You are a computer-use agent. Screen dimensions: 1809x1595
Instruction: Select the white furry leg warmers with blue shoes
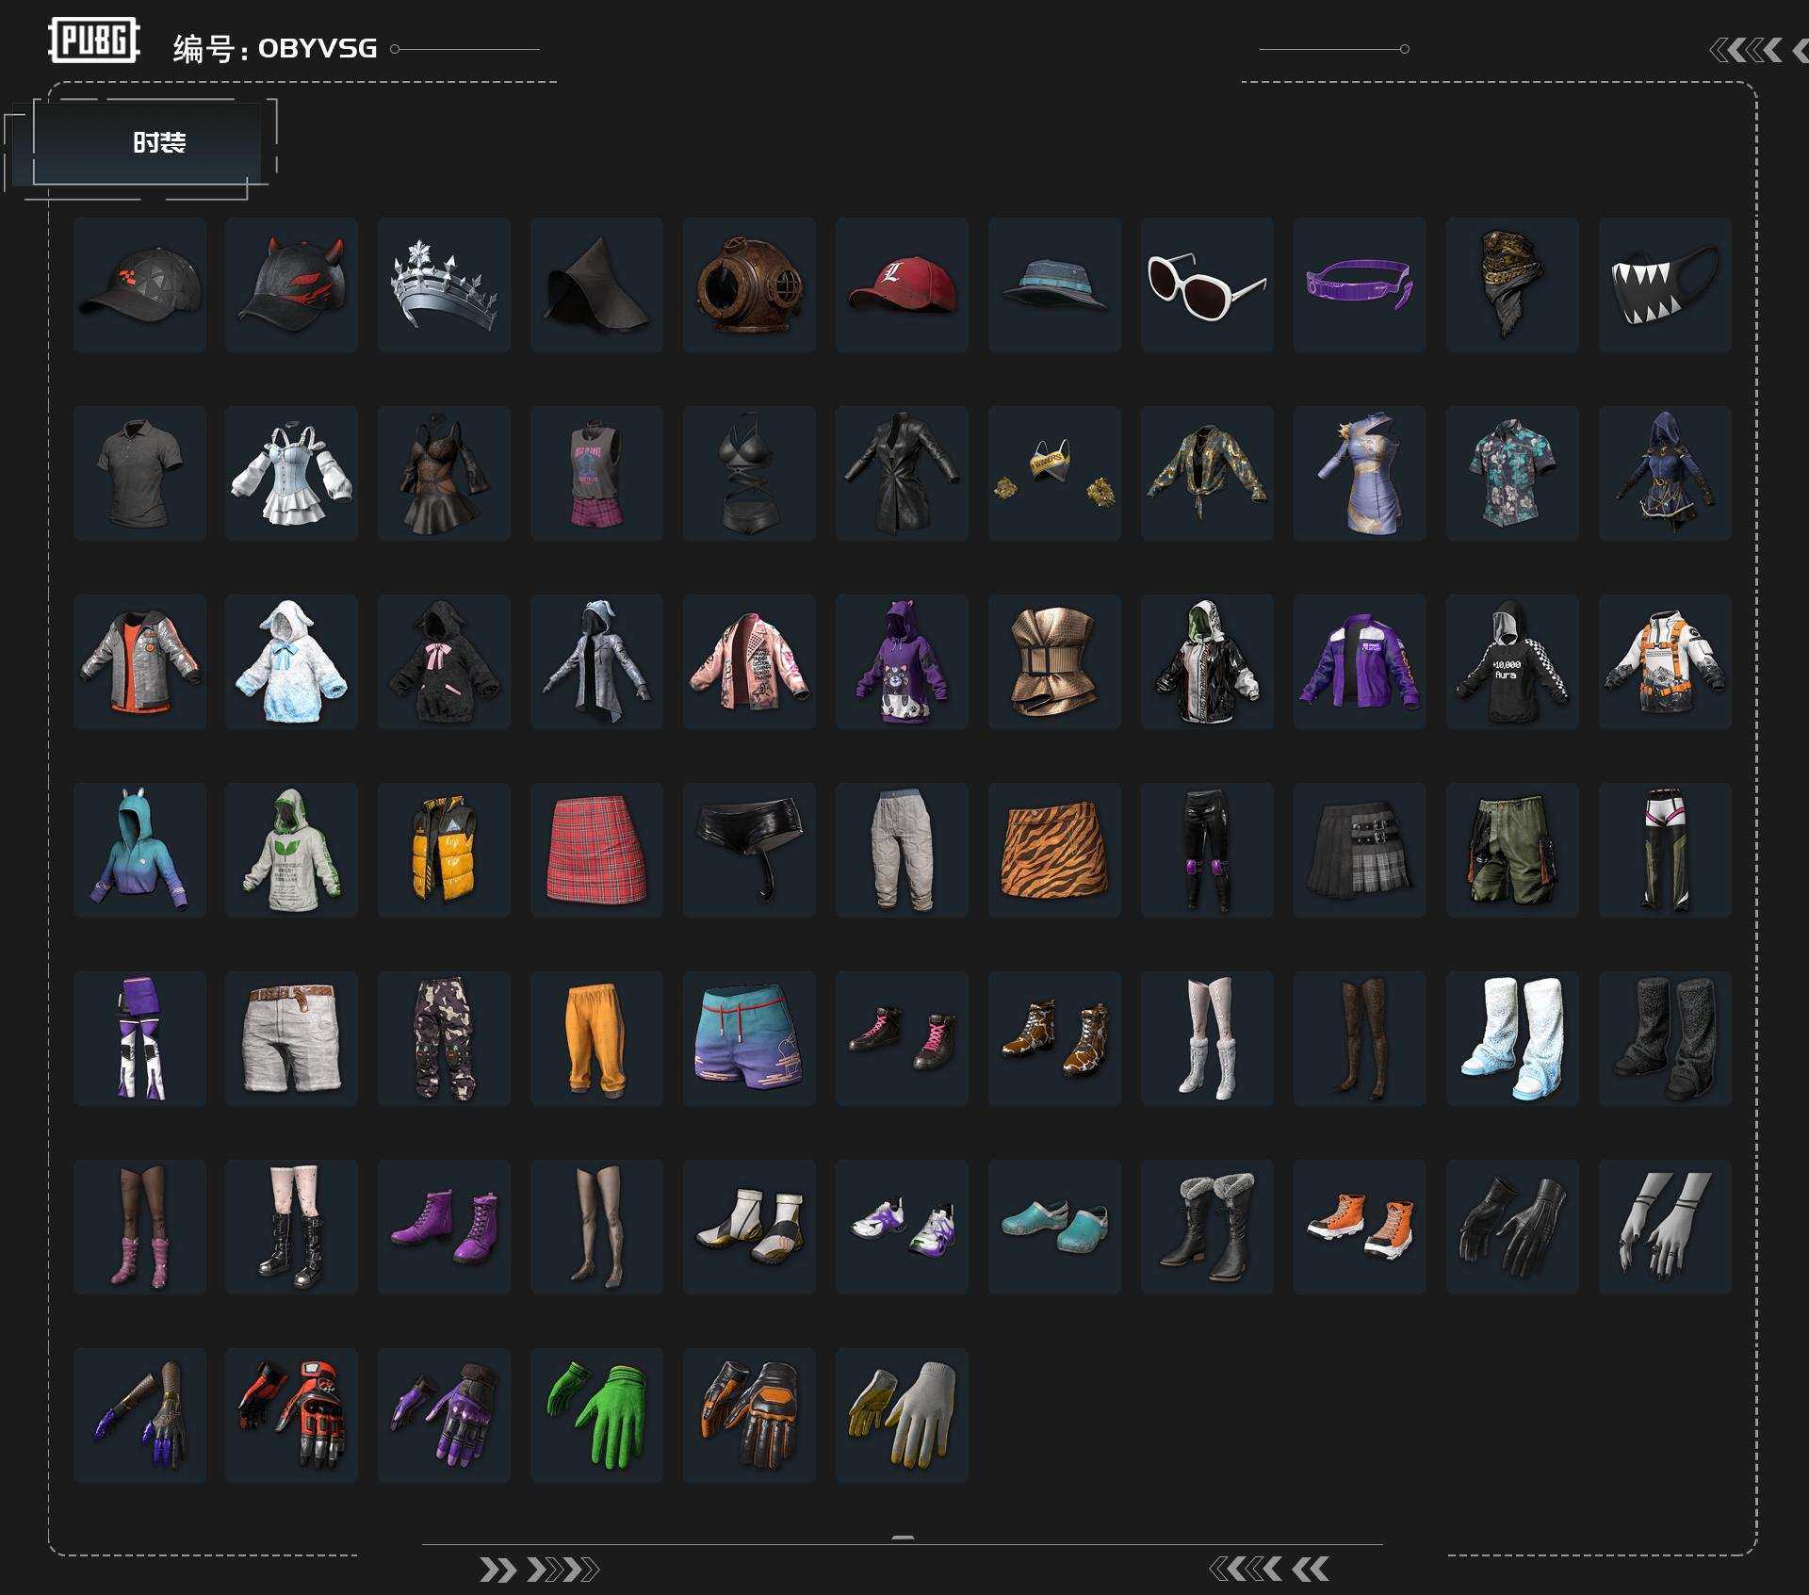coord(1512,1038)
